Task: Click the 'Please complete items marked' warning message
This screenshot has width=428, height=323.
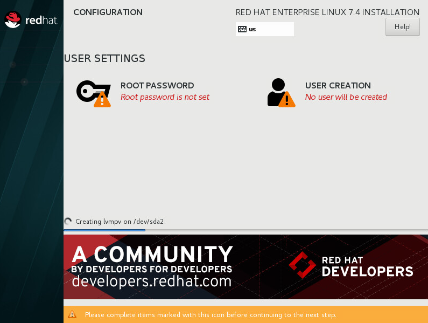Action: [211, 315]
